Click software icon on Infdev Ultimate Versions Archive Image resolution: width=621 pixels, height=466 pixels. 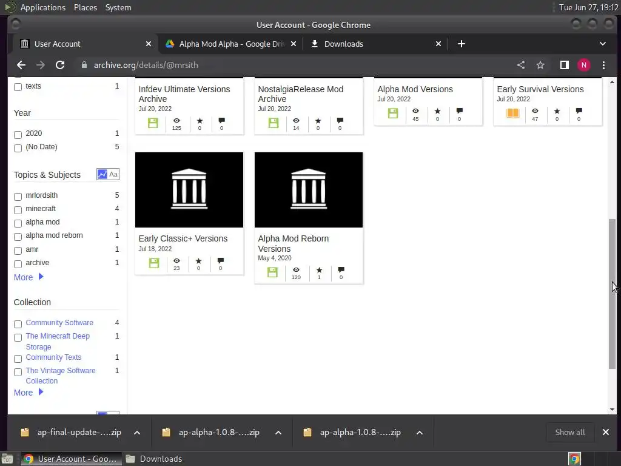(153, 123)
